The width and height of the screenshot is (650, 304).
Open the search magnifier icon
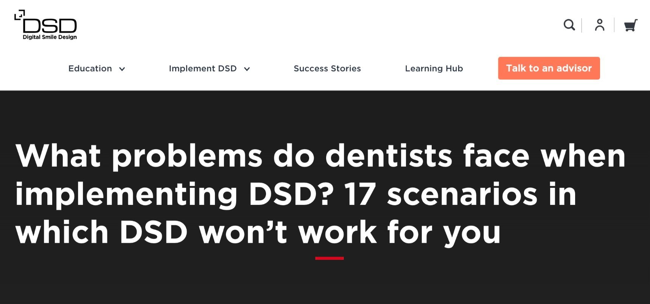tap(569, 25)
